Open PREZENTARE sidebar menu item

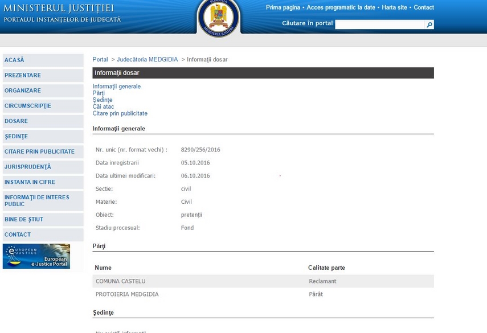(23, 75)
